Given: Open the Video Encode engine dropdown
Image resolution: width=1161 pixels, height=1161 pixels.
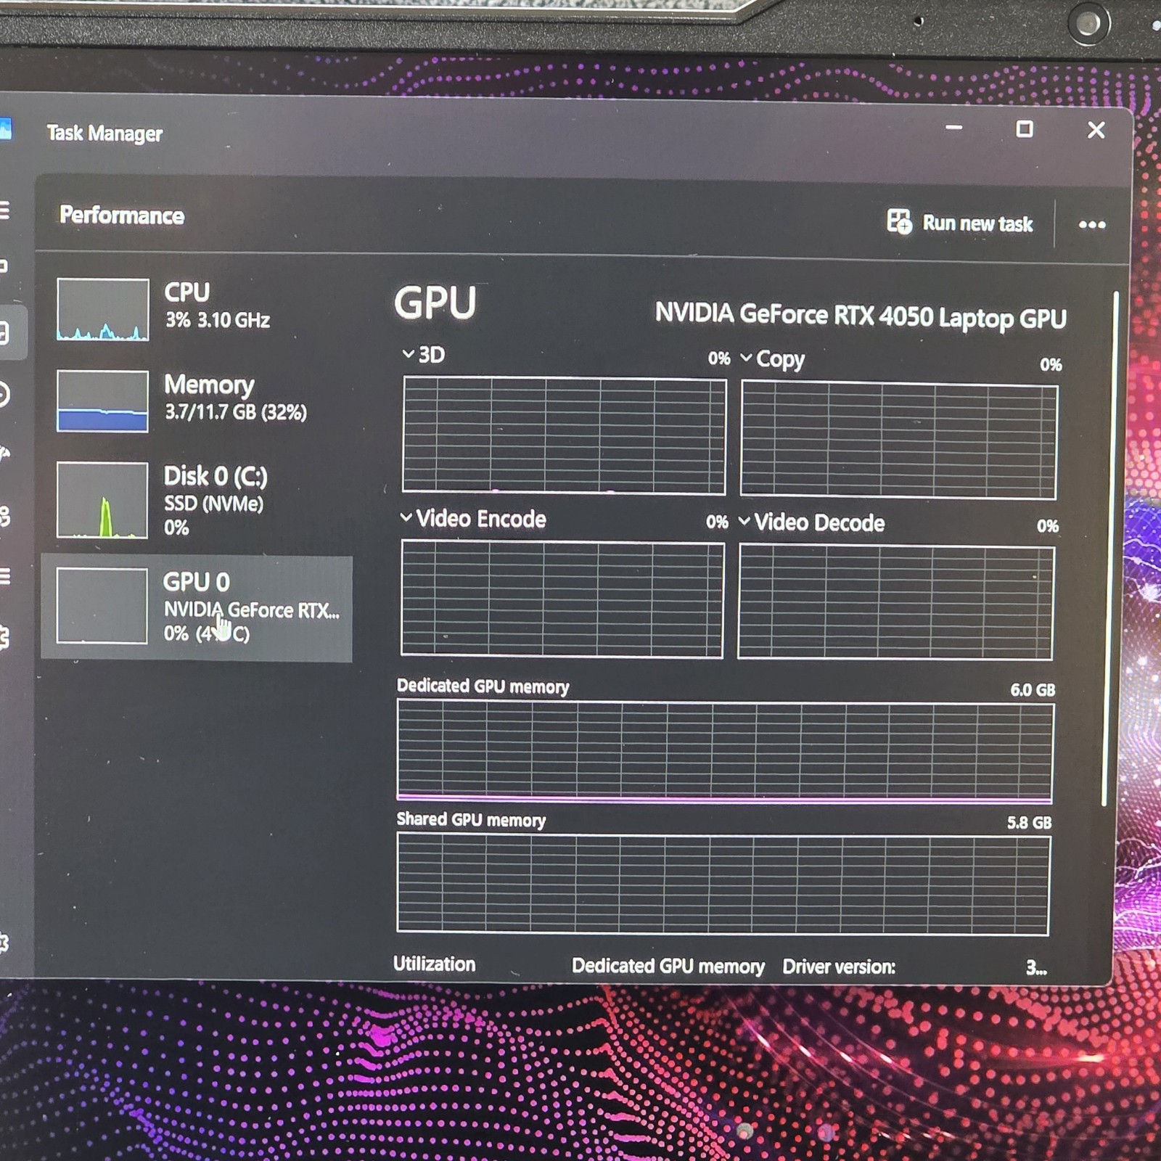Looking at the screenshot, I should click(x=406, y=517).
